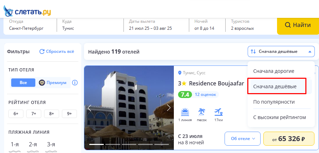Click the reset circular arrow icon

tap(42, 51)
